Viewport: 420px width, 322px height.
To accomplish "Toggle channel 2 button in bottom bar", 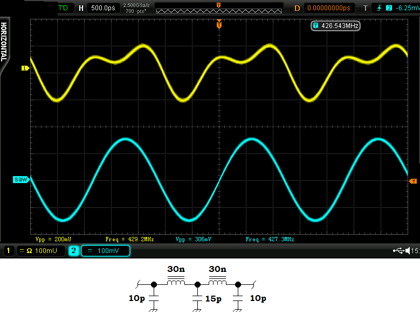I will click(x=73, y=250).
